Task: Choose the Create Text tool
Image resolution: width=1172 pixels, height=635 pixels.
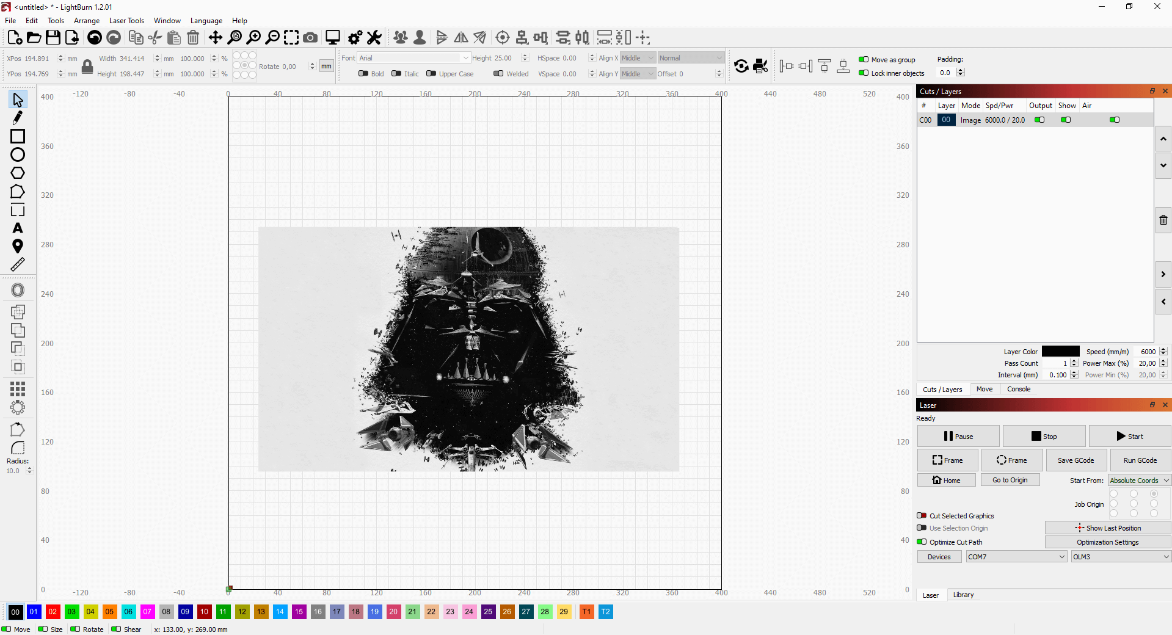Action: click(x=18, y=228)
